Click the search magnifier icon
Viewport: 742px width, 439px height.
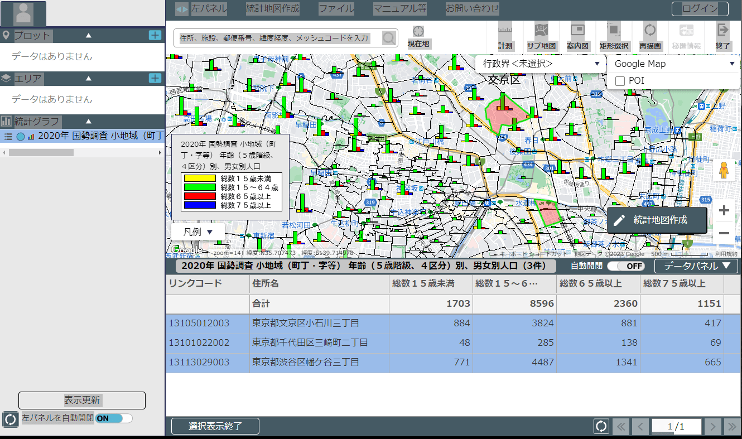(x=389, y=38)
